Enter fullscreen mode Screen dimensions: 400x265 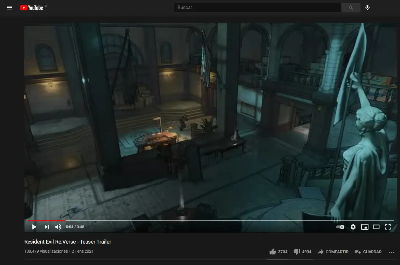coord(388,227)
